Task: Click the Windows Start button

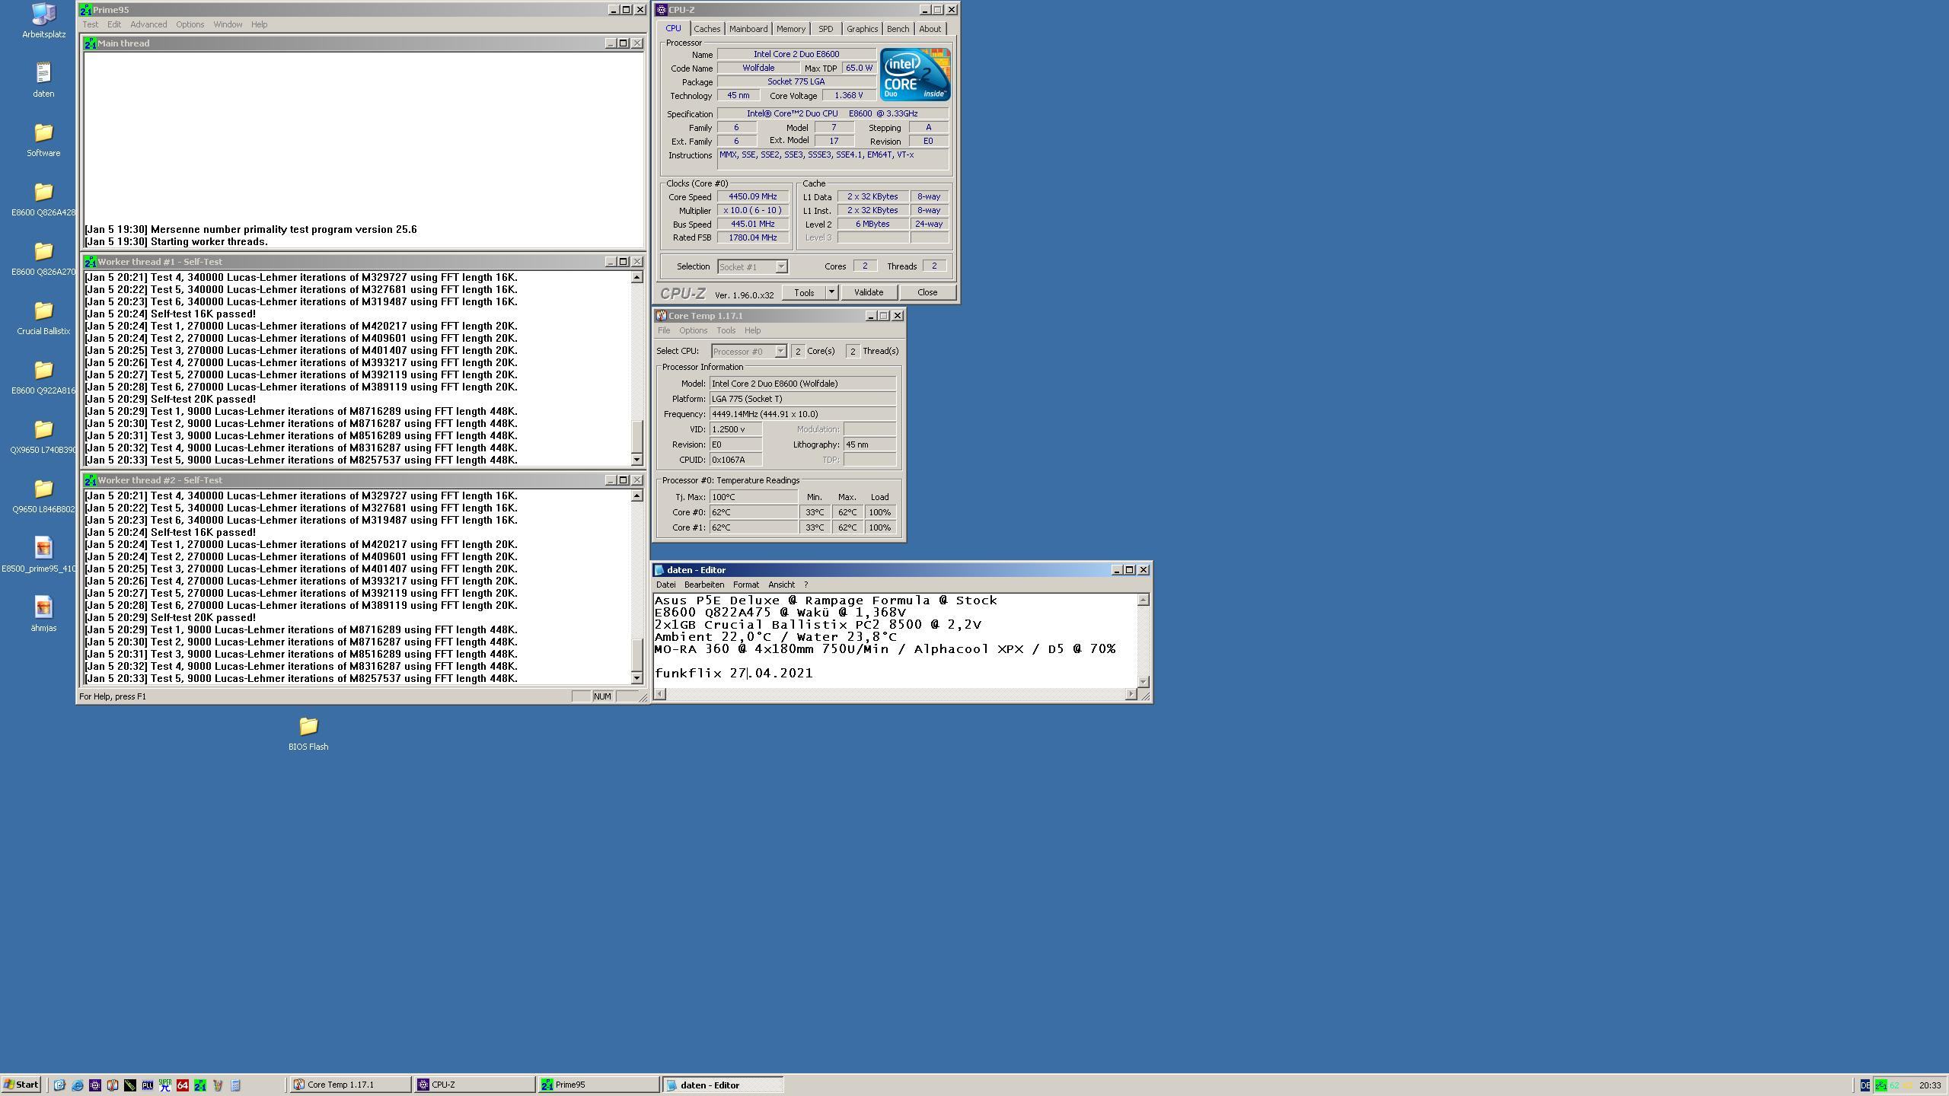Action: click(21, 1085)
